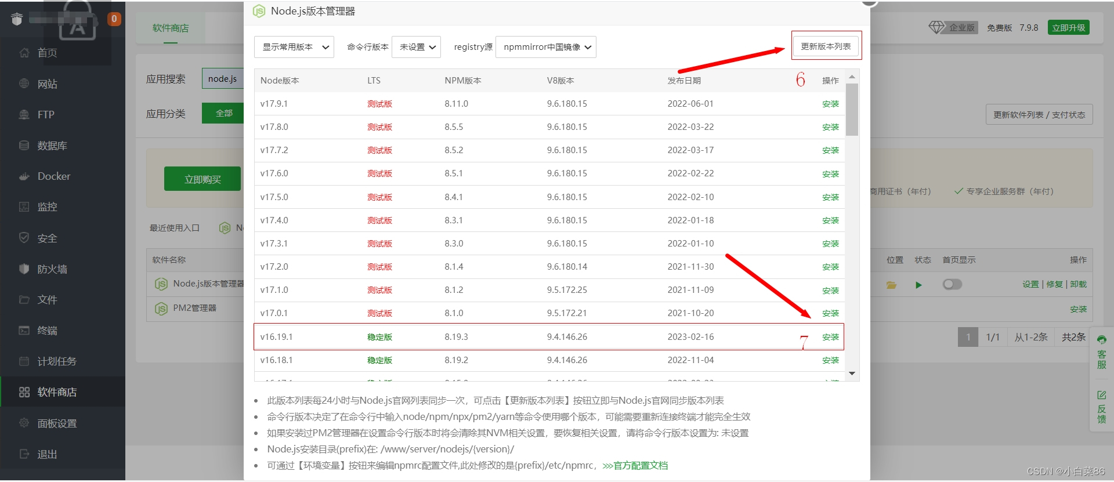Click the 更新版本列表 button
Screen dimensions: 1114x482
point(826,46)
